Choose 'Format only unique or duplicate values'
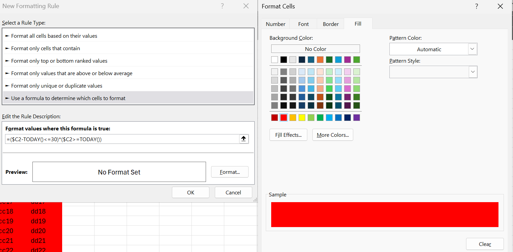 pyautogui.click(x=128, y=86)
